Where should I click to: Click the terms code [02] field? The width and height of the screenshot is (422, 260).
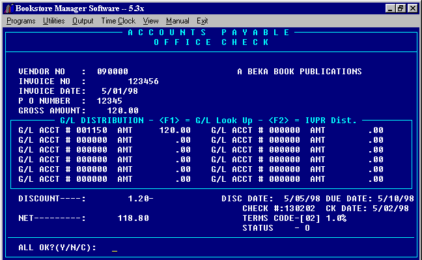point(310,218)
